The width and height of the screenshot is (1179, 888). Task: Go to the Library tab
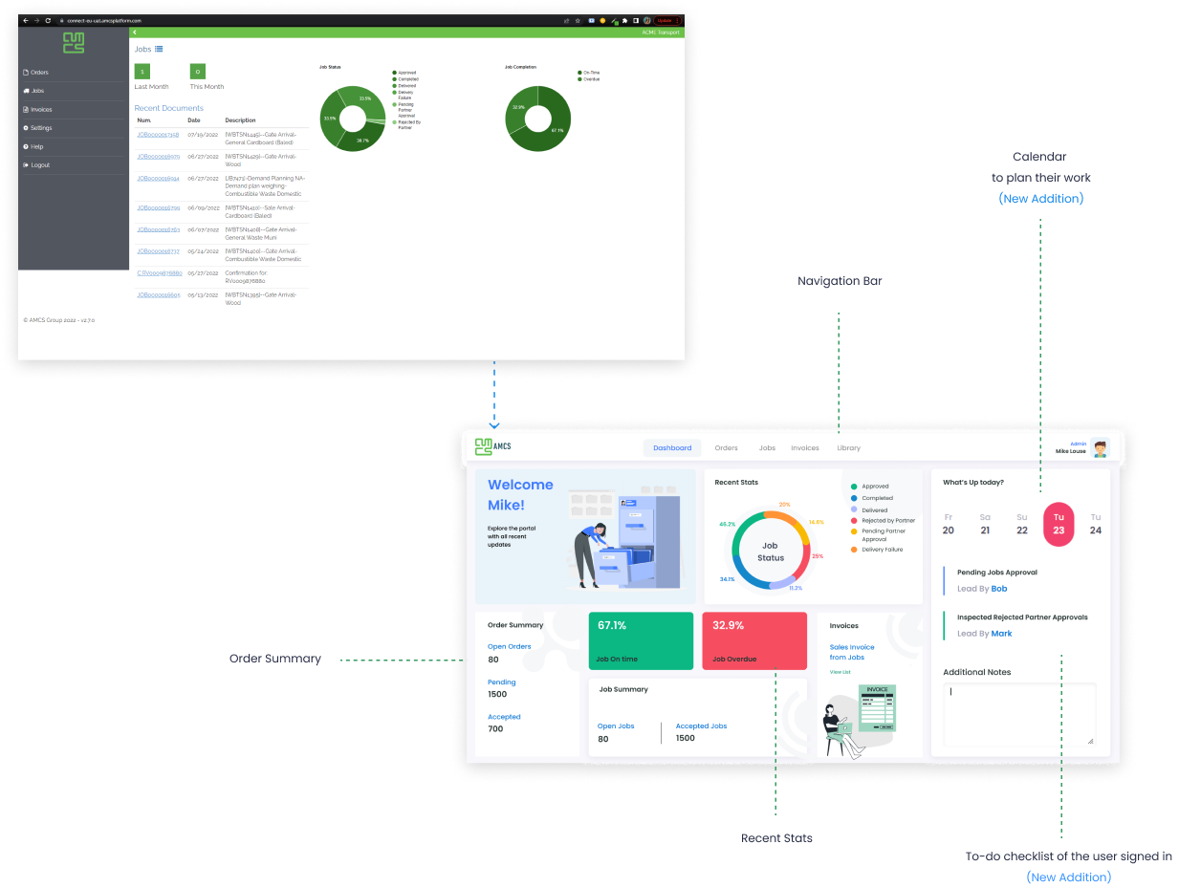(x=848, y=447)
